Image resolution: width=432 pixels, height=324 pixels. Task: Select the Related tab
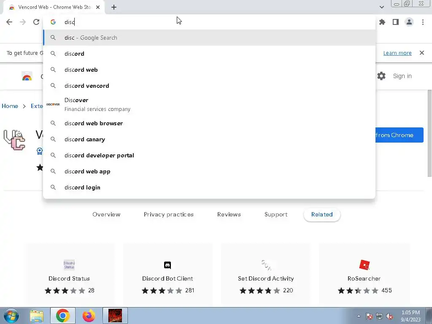click(x=322, y=214)
